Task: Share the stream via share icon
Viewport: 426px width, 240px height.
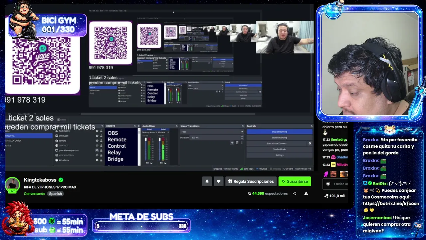Action: tap(294, 193)
